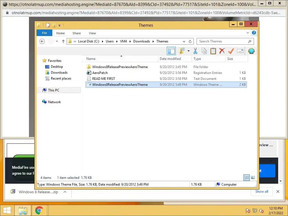Open recent locations dropdown arrow
Image resolution: width=288 pixels, height=216 pixels.
(57, 41)
